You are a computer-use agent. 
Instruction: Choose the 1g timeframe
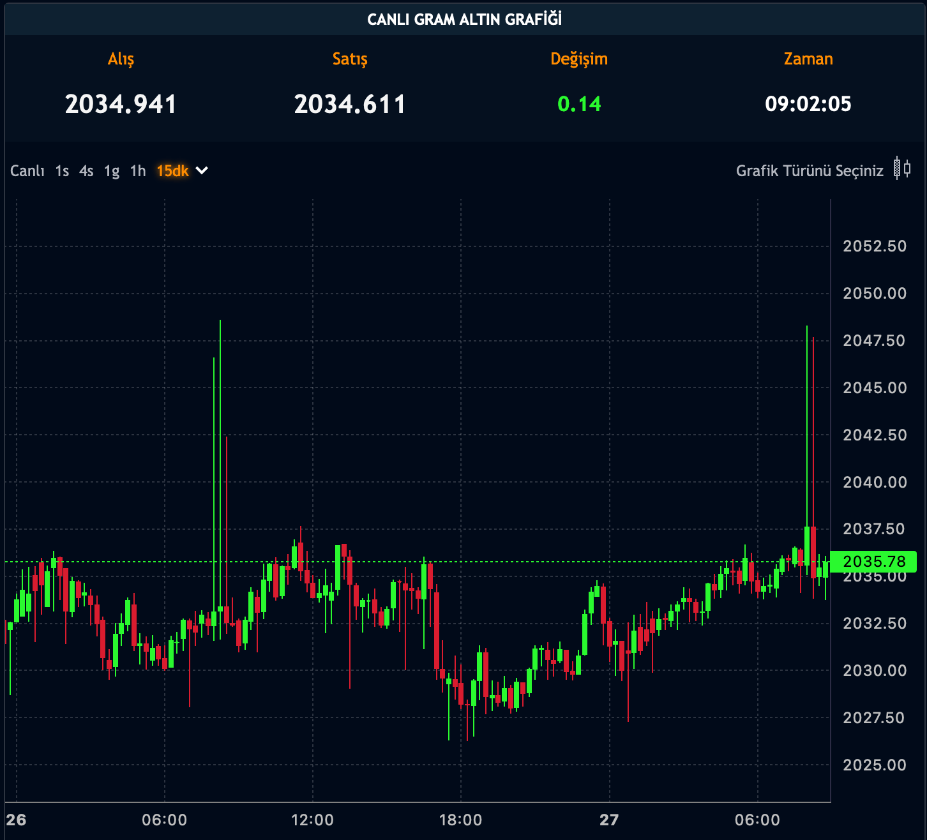[x=112, y=171]
